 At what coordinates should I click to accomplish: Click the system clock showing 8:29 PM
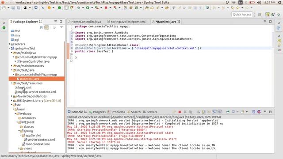coord(270,3)
